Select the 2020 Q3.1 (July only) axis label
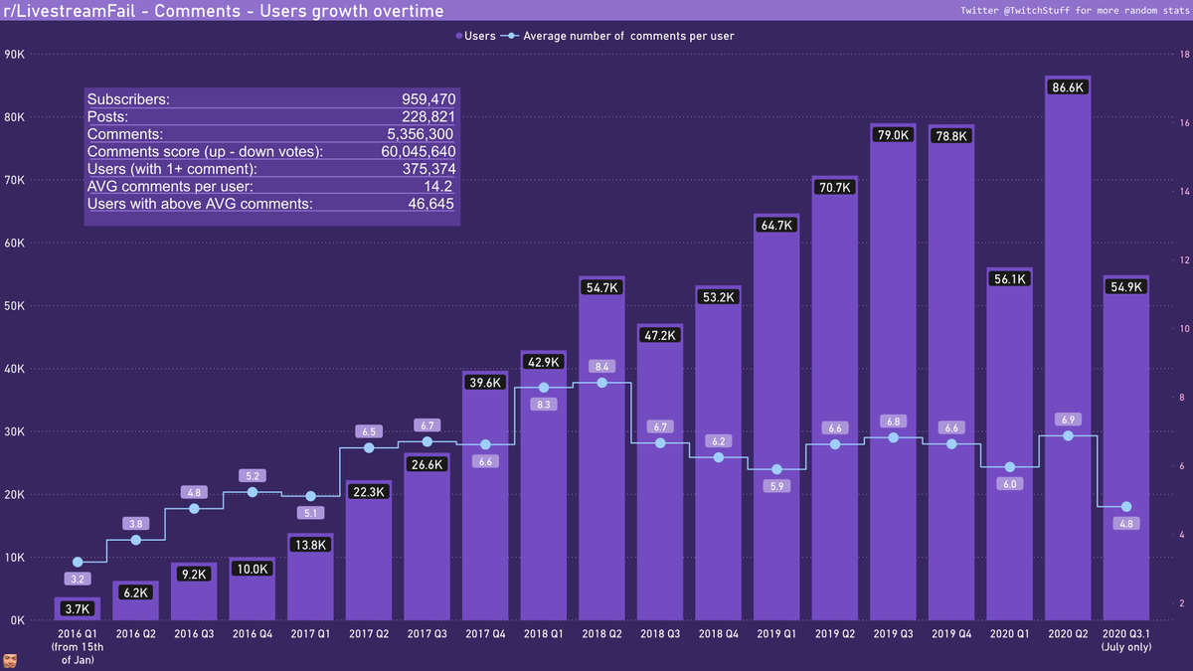This screenshot has height=671, width=1193. click(1125, 639)
